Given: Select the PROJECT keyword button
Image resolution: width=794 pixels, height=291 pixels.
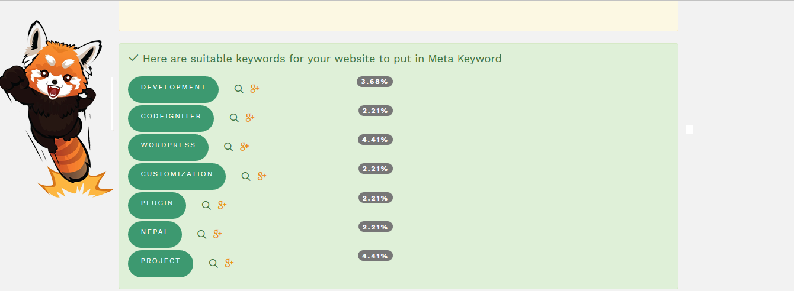Looking at the screenshot, I should coord(161,263).
